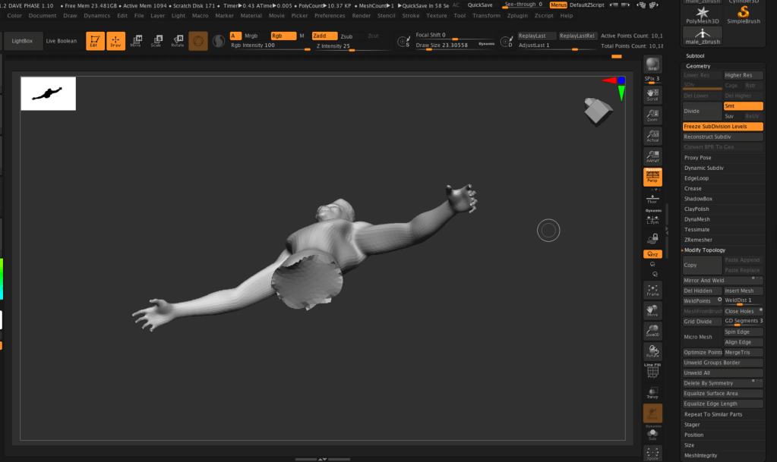Screen dimensions: 777x462
Task: Expand the ZRemesher section
Action: tap(722, 240)
